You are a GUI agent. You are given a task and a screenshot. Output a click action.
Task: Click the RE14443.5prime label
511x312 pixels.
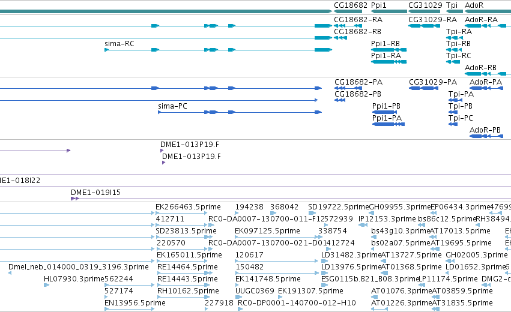[187, 279]
